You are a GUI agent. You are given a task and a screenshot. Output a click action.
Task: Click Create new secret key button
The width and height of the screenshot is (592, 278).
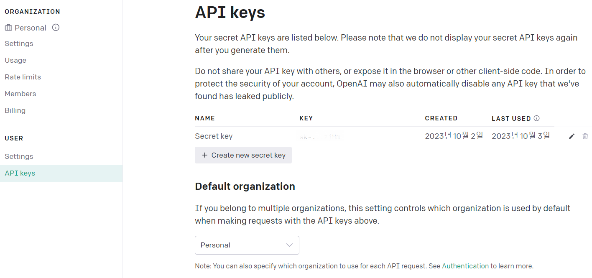243,155
